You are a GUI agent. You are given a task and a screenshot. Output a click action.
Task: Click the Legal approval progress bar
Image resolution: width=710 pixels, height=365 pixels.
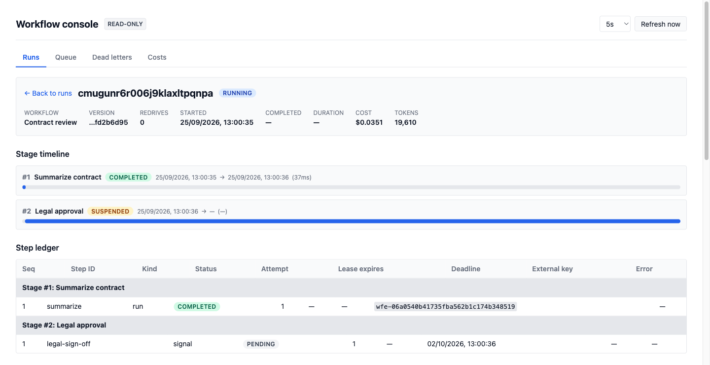(351, 221)
